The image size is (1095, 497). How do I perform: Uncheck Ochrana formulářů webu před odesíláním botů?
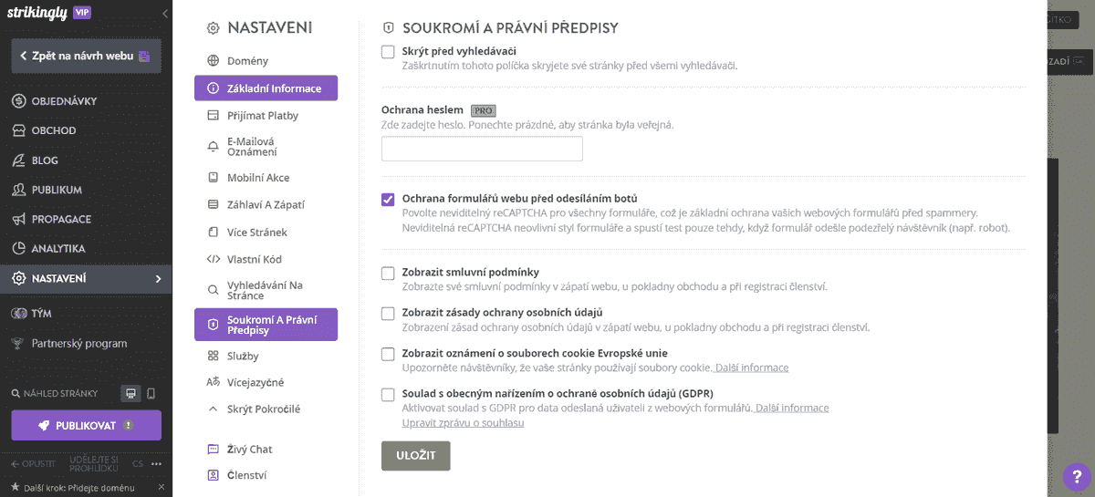click(388, 199)
